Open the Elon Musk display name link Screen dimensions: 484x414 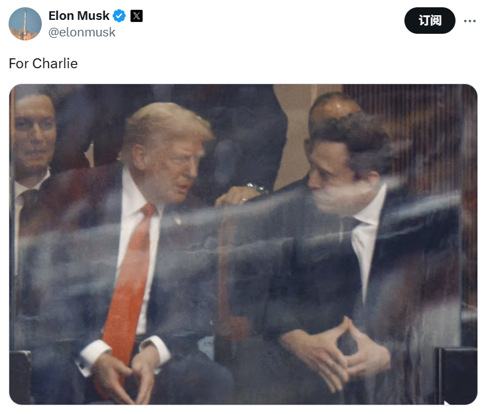pyautogui.click(x=79, y=16)
